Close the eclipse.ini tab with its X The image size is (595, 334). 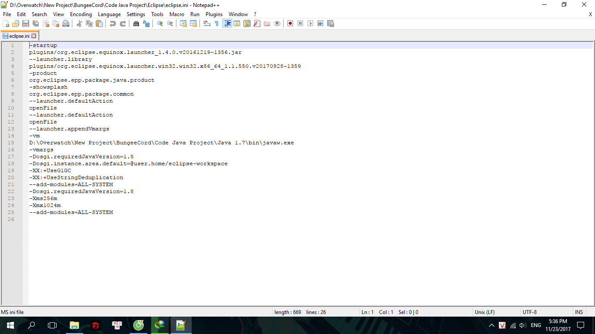pyautogui.click(x=34, y=36)
